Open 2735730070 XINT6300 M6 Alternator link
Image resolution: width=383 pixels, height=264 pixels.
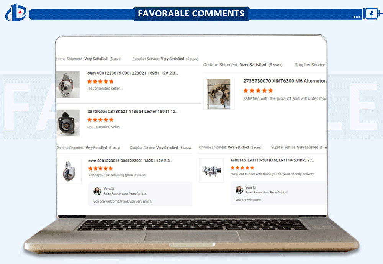point(285,81)
